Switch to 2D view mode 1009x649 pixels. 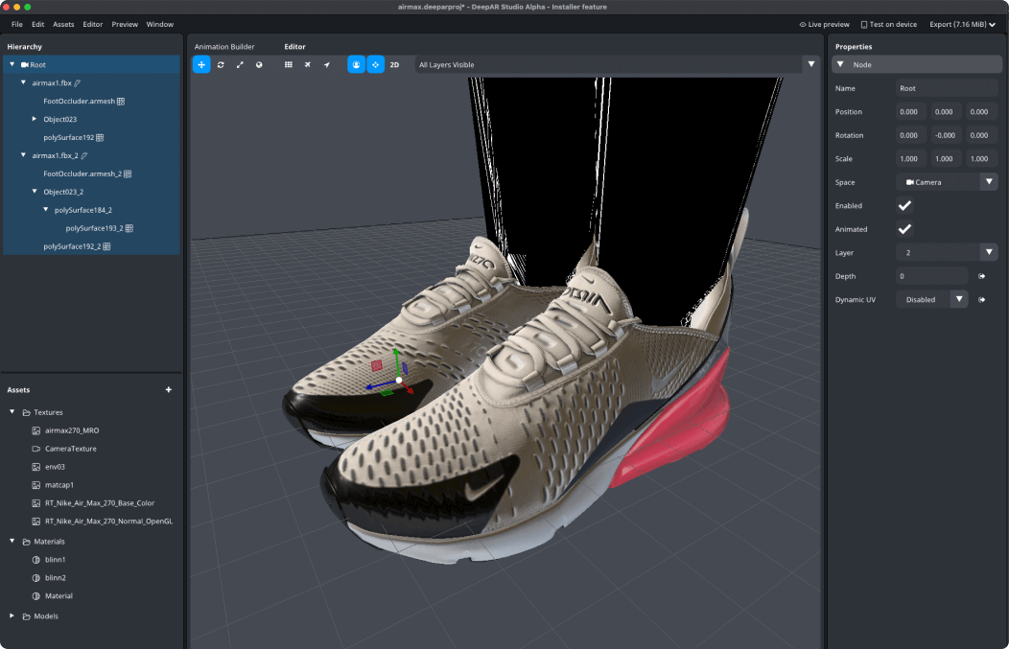pos(393,64)
